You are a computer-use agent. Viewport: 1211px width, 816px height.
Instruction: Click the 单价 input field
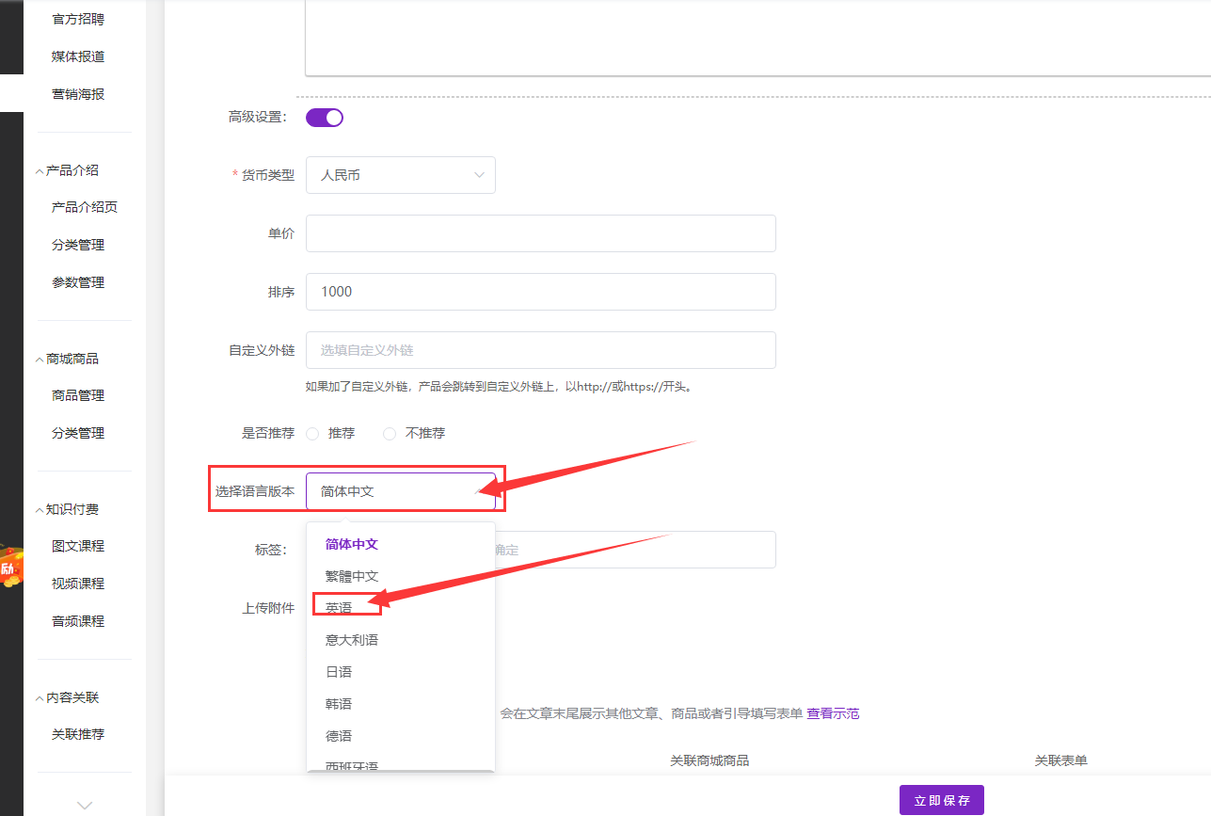click(x=540, y=233)
